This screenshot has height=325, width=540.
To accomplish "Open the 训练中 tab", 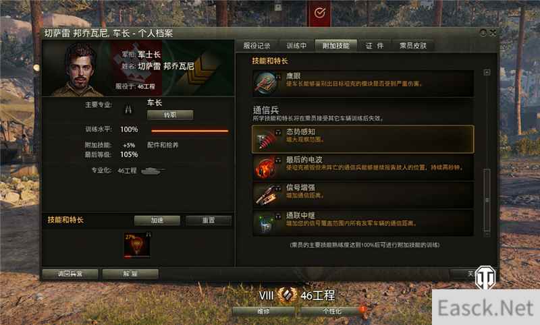I will [x=296, y=46].
